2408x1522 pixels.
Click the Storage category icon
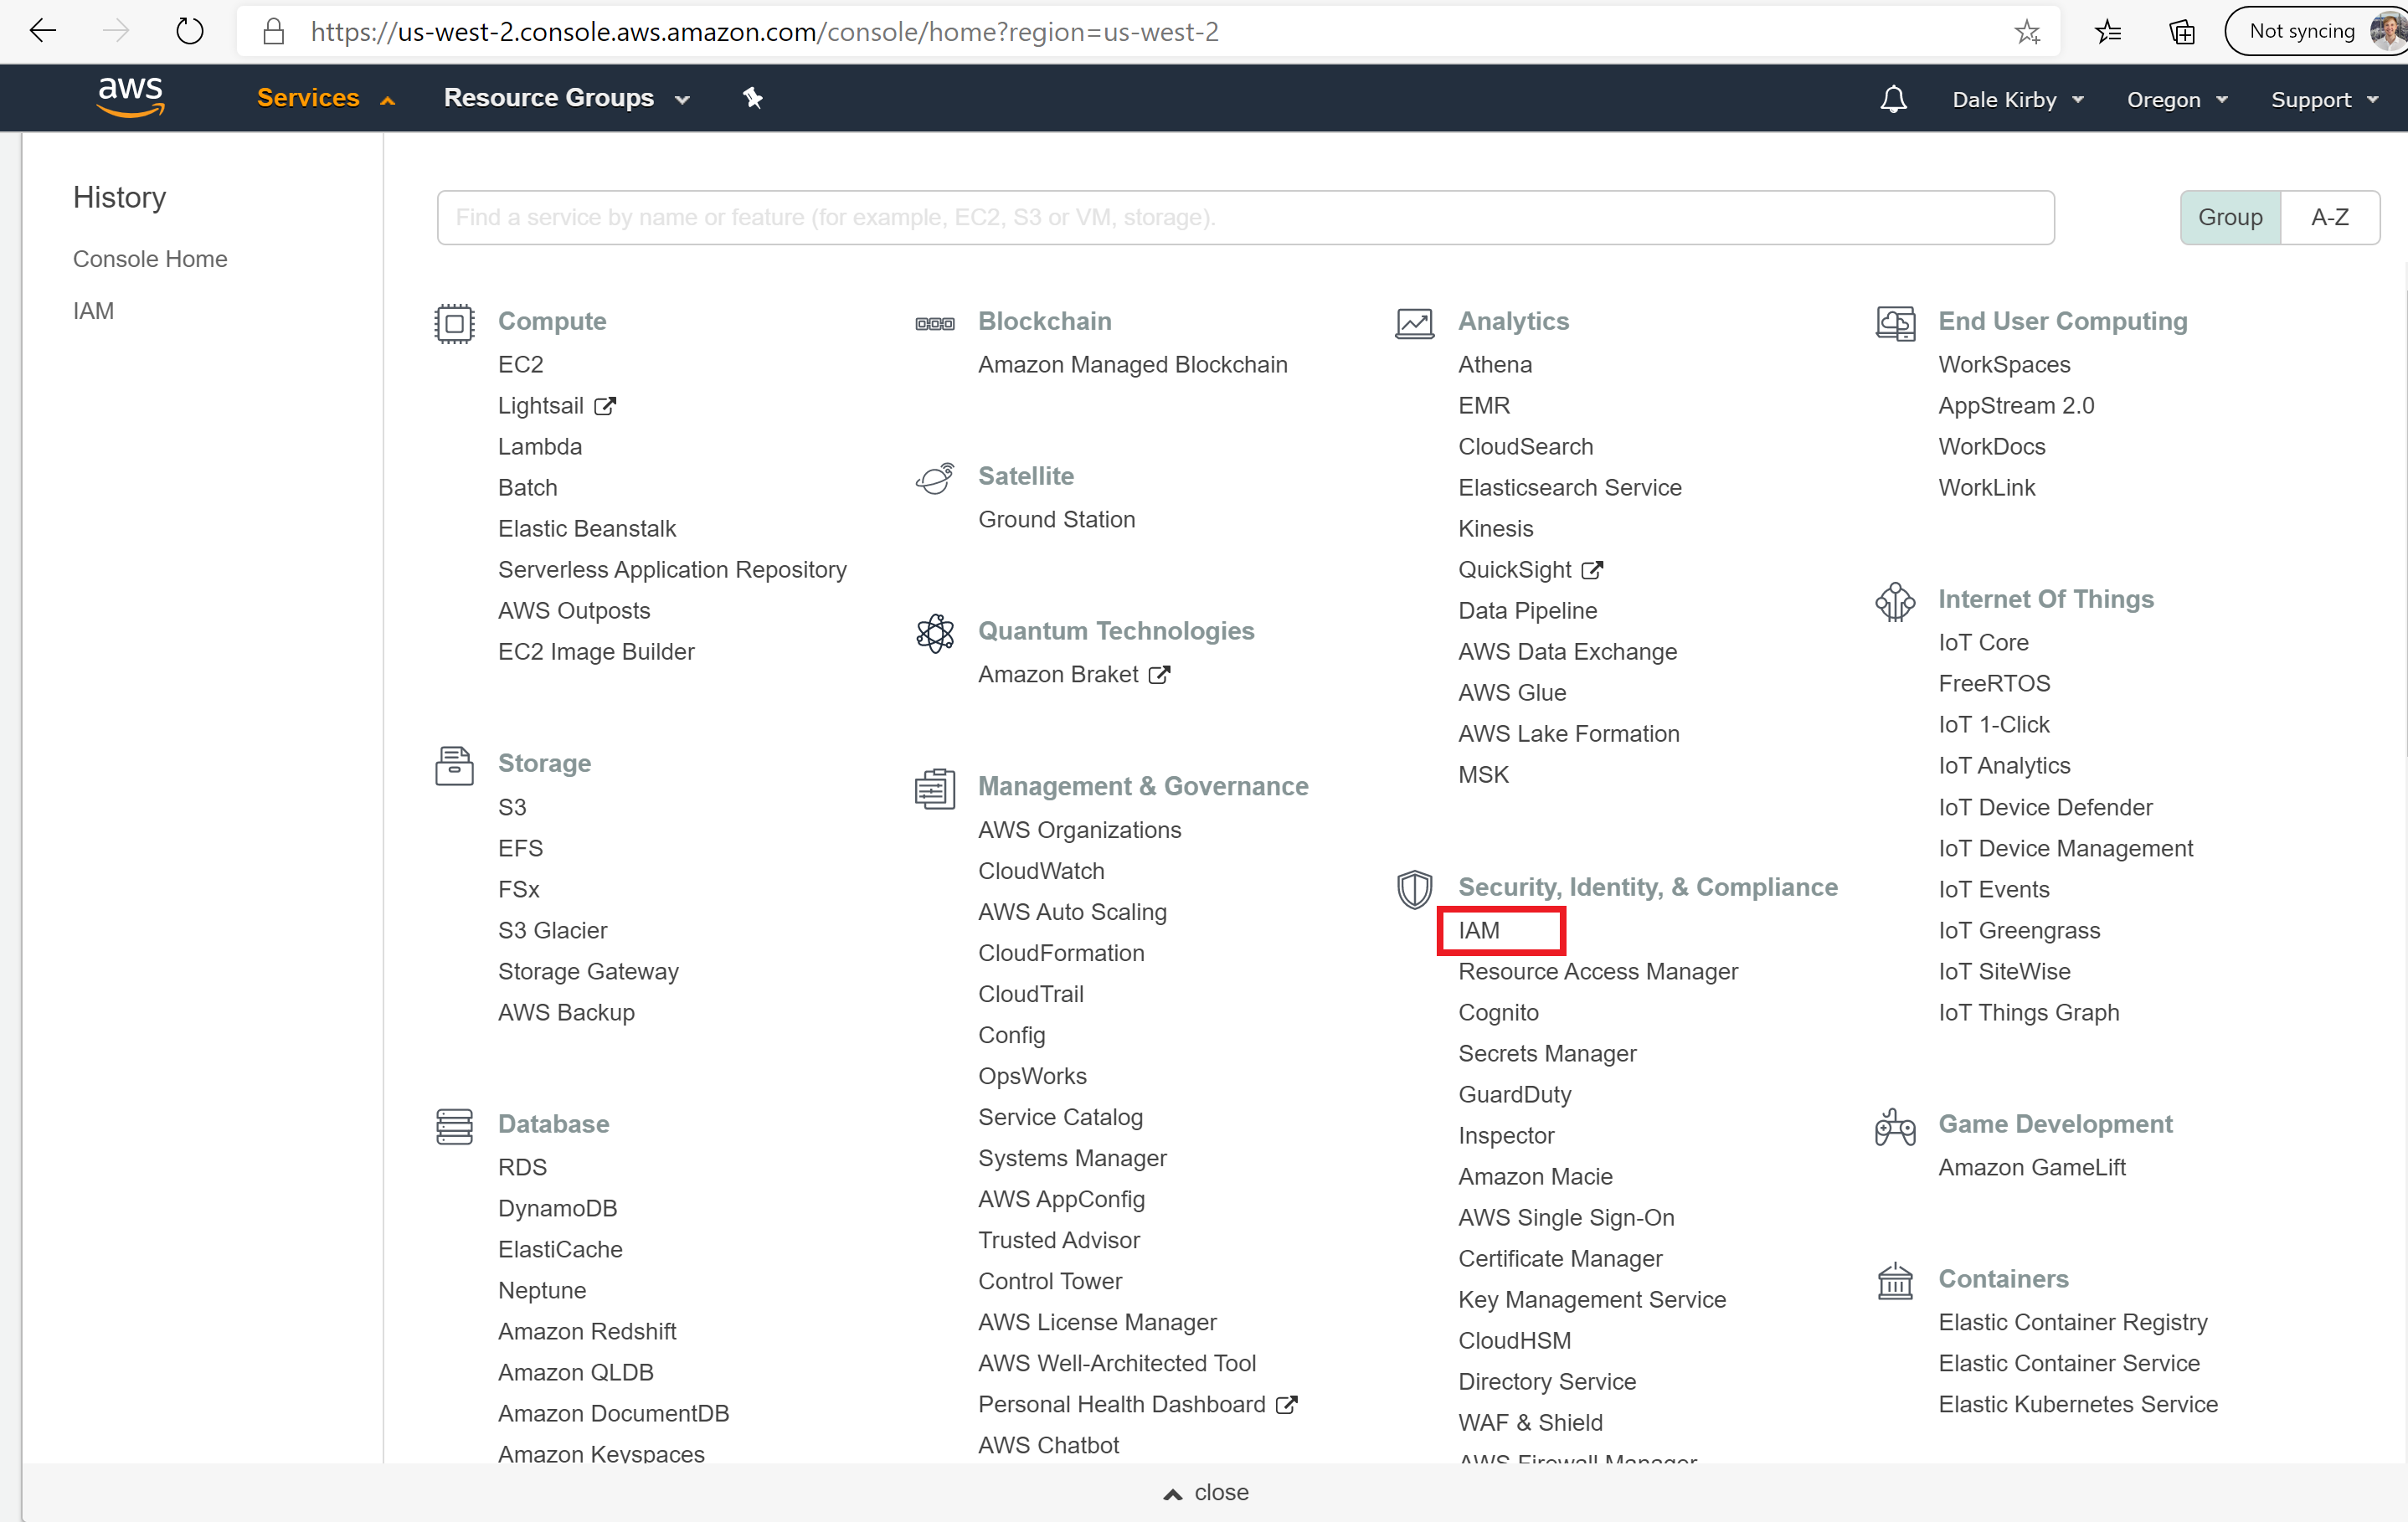[454, 766]
